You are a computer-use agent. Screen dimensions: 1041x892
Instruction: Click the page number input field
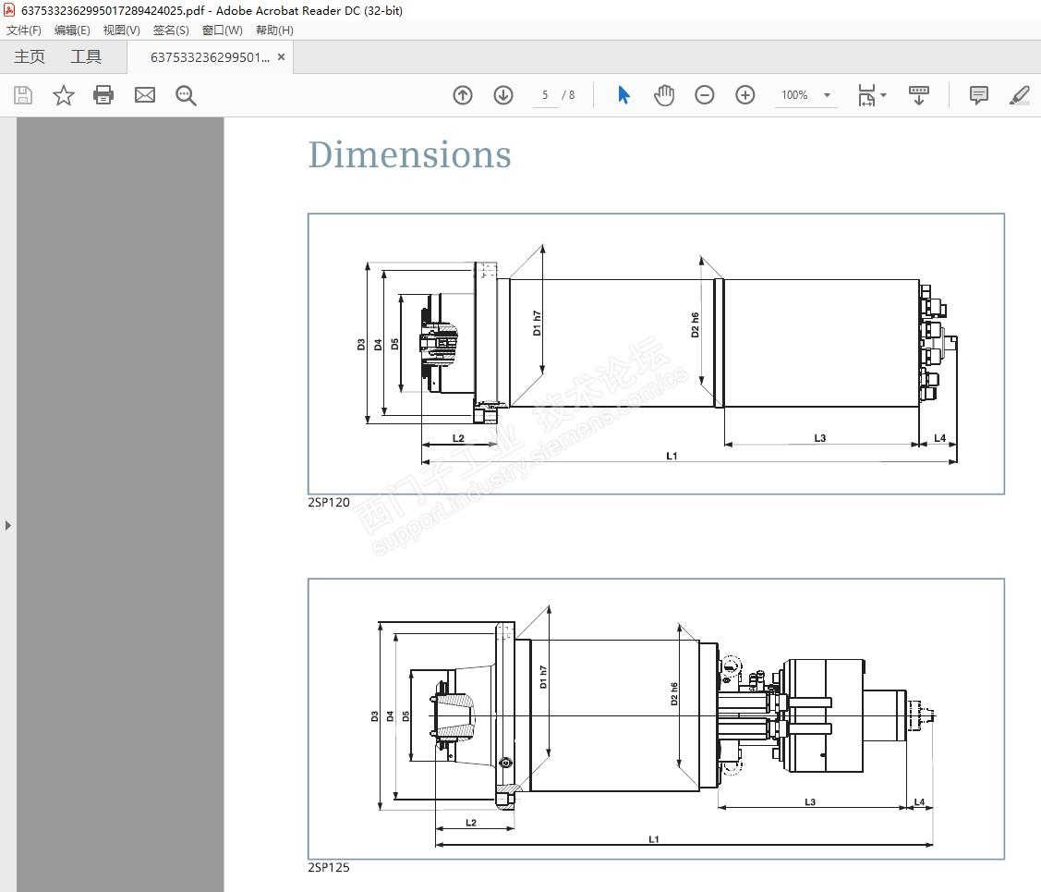[x=545, y=95]
